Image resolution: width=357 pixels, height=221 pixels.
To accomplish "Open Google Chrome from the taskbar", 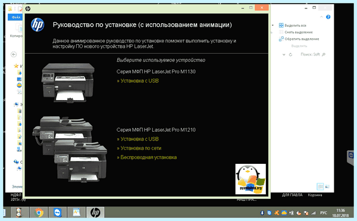I will (x=39, y=212).
